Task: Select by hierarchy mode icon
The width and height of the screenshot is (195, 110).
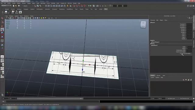Action: (35, 6)
